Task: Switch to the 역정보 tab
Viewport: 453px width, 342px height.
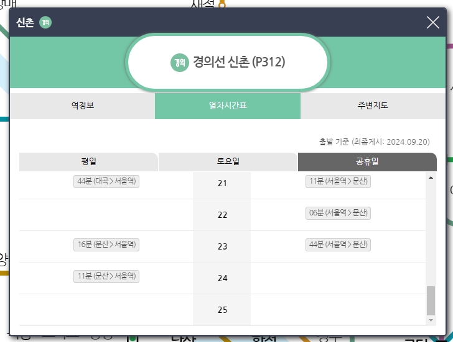Action: [x=83, y=106]
